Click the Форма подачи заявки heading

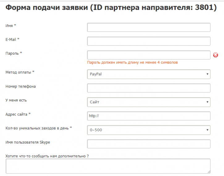click(111, 7)
